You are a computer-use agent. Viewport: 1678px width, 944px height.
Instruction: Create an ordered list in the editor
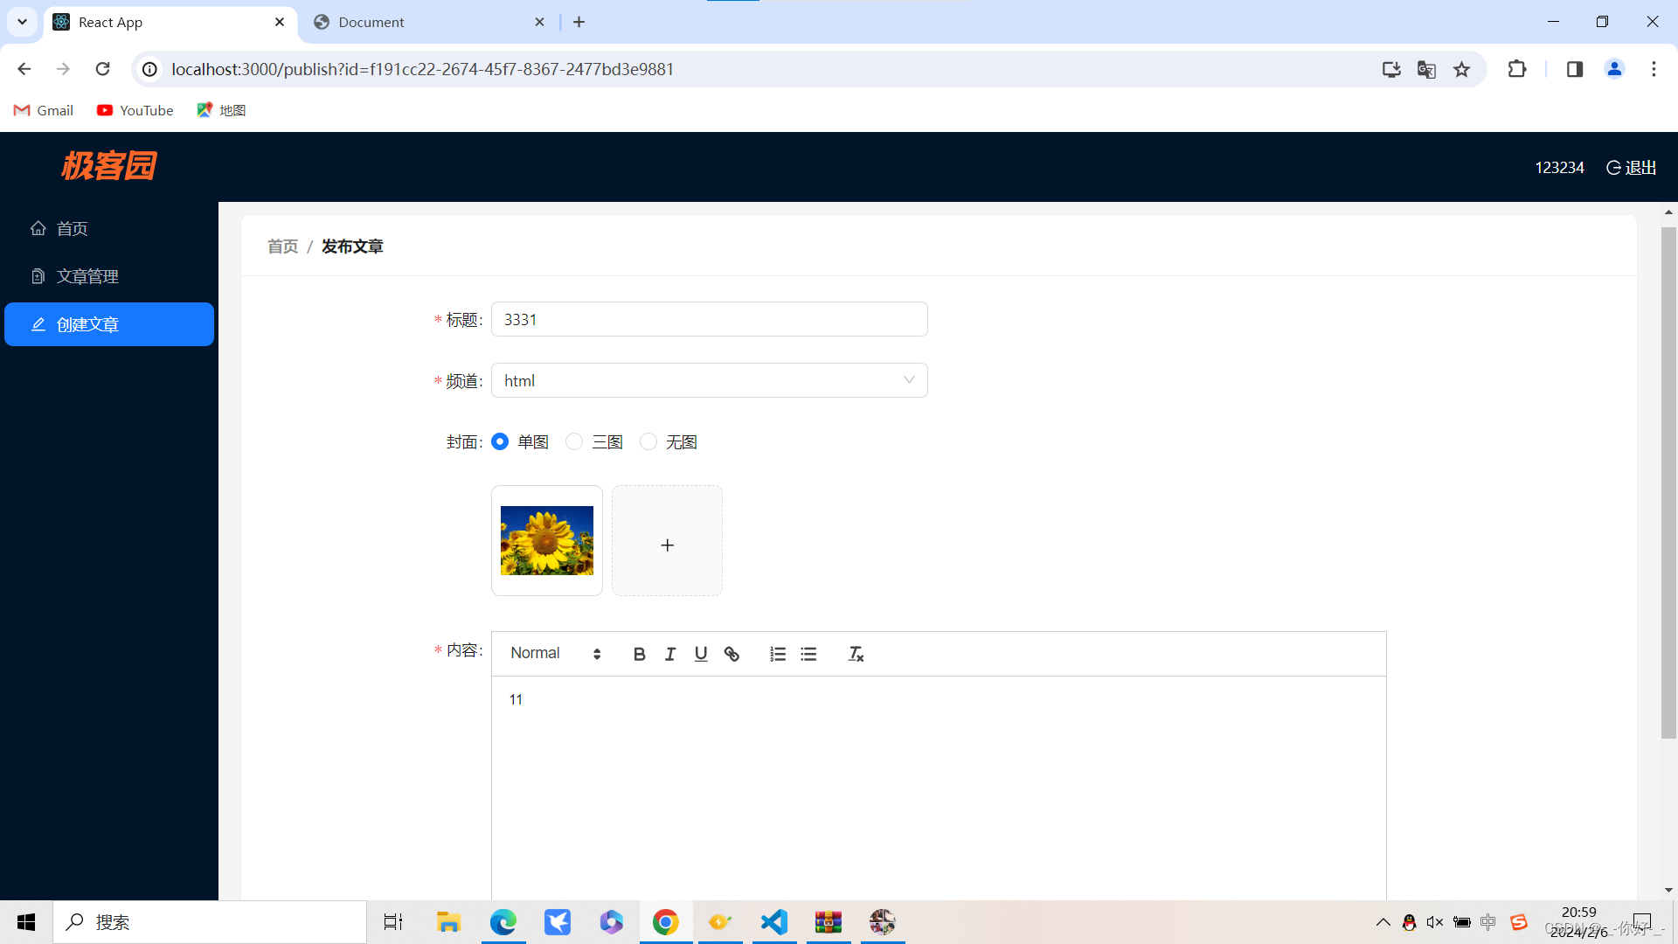click(x=777, y=653)
